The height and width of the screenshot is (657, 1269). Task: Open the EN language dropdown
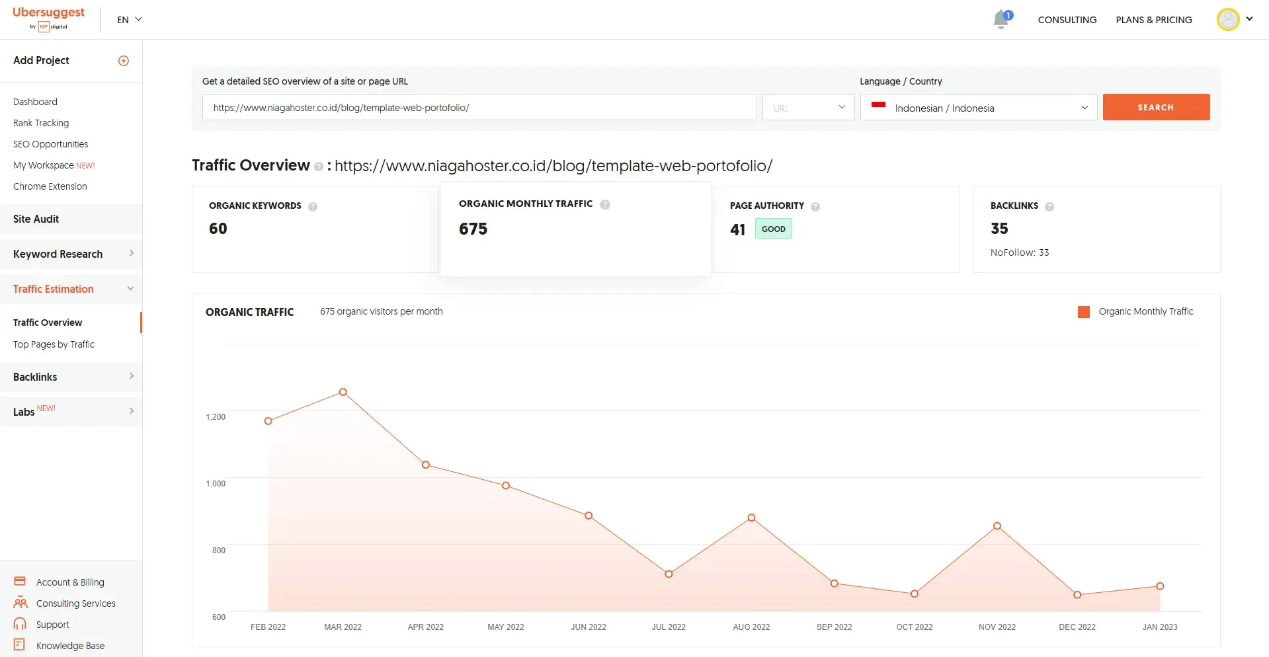130,20
